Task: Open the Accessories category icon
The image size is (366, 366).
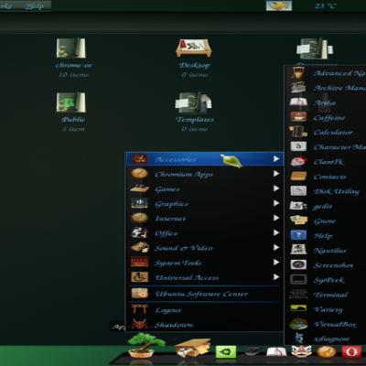Action: [139, 159]
